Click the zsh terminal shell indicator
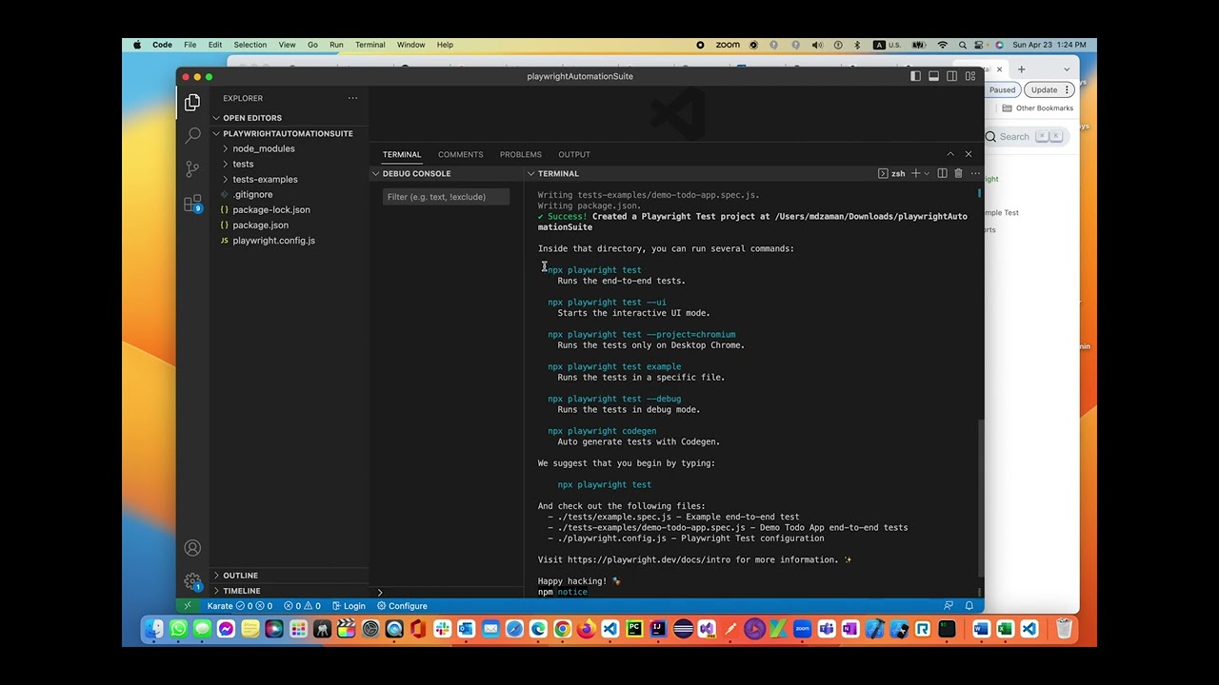Screen dimensions: 1219x685 (891, 174)
